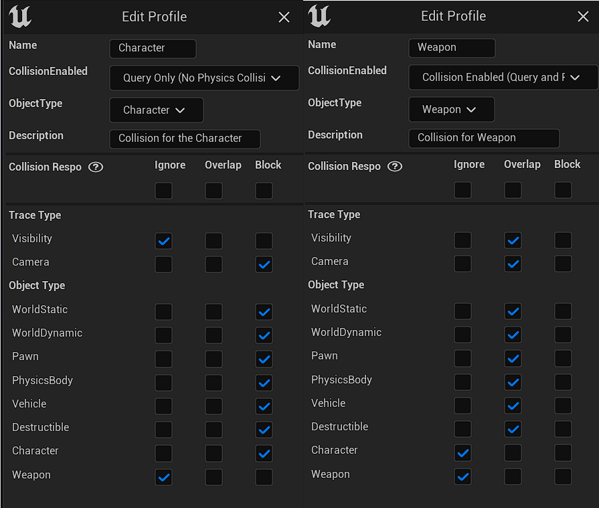This screenshot has height=508, width=599.
Task: Uncheck Camera Block in the Character profile
Action: coord(264,264)
